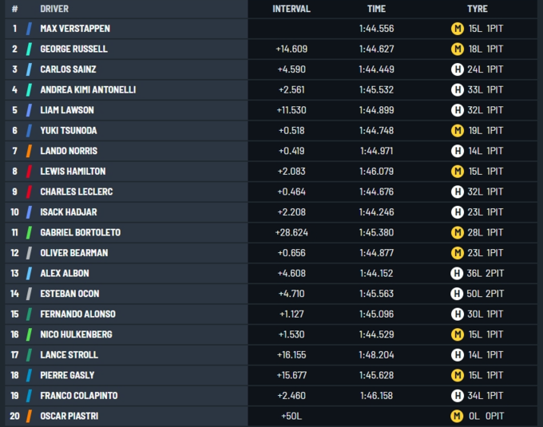Click the medium tyre icon in Lewis Hamilton's row
Viewport: 543px width, 427px height.
click(457, 171)
